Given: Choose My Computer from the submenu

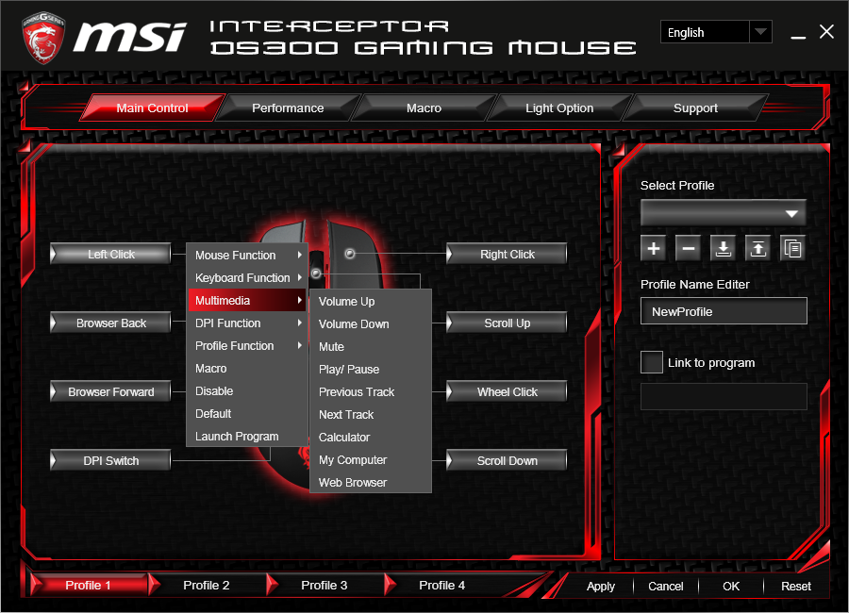Looking at the screenshot, I should tap(371, 460).
